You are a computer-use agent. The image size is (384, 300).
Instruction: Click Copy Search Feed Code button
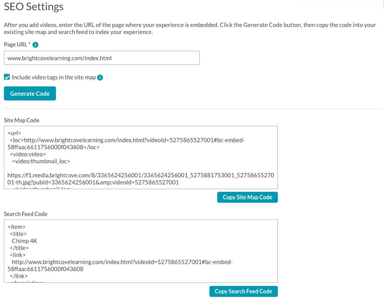[244, 291]
